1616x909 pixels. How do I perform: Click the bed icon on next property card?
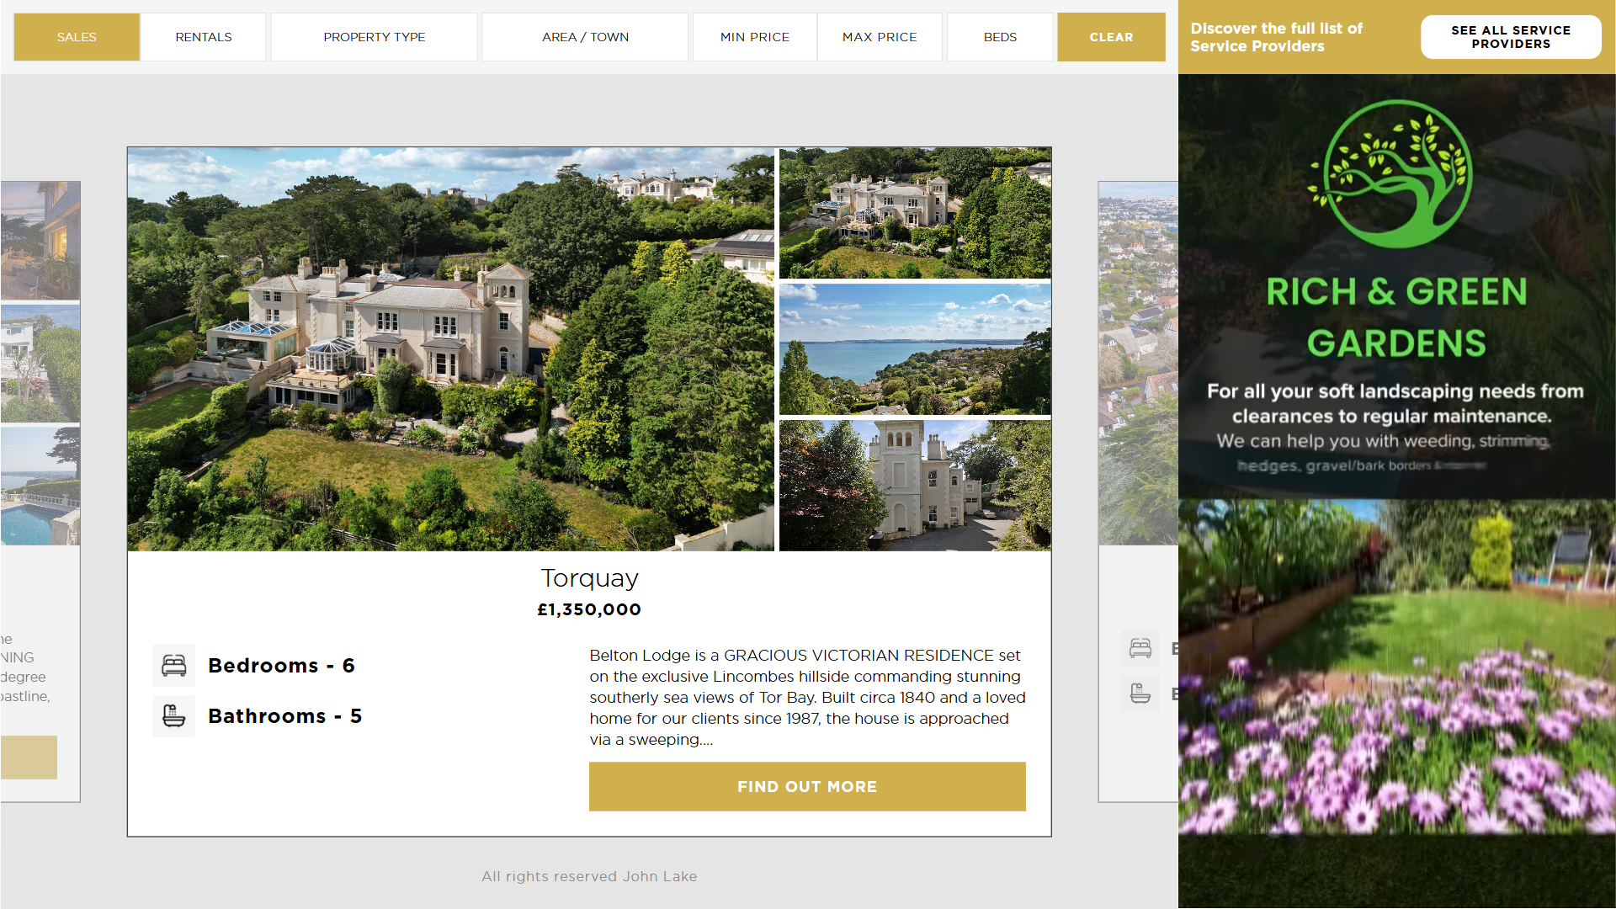pyautogui.click(x=1140, y=648)
